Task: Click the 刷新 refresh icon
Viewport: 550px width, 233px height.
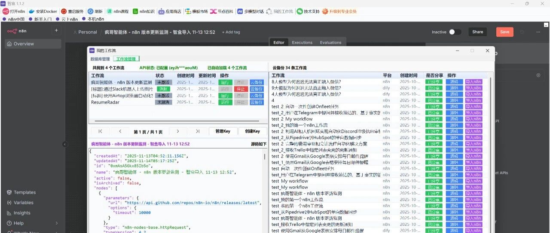Action: coord(90,12)
